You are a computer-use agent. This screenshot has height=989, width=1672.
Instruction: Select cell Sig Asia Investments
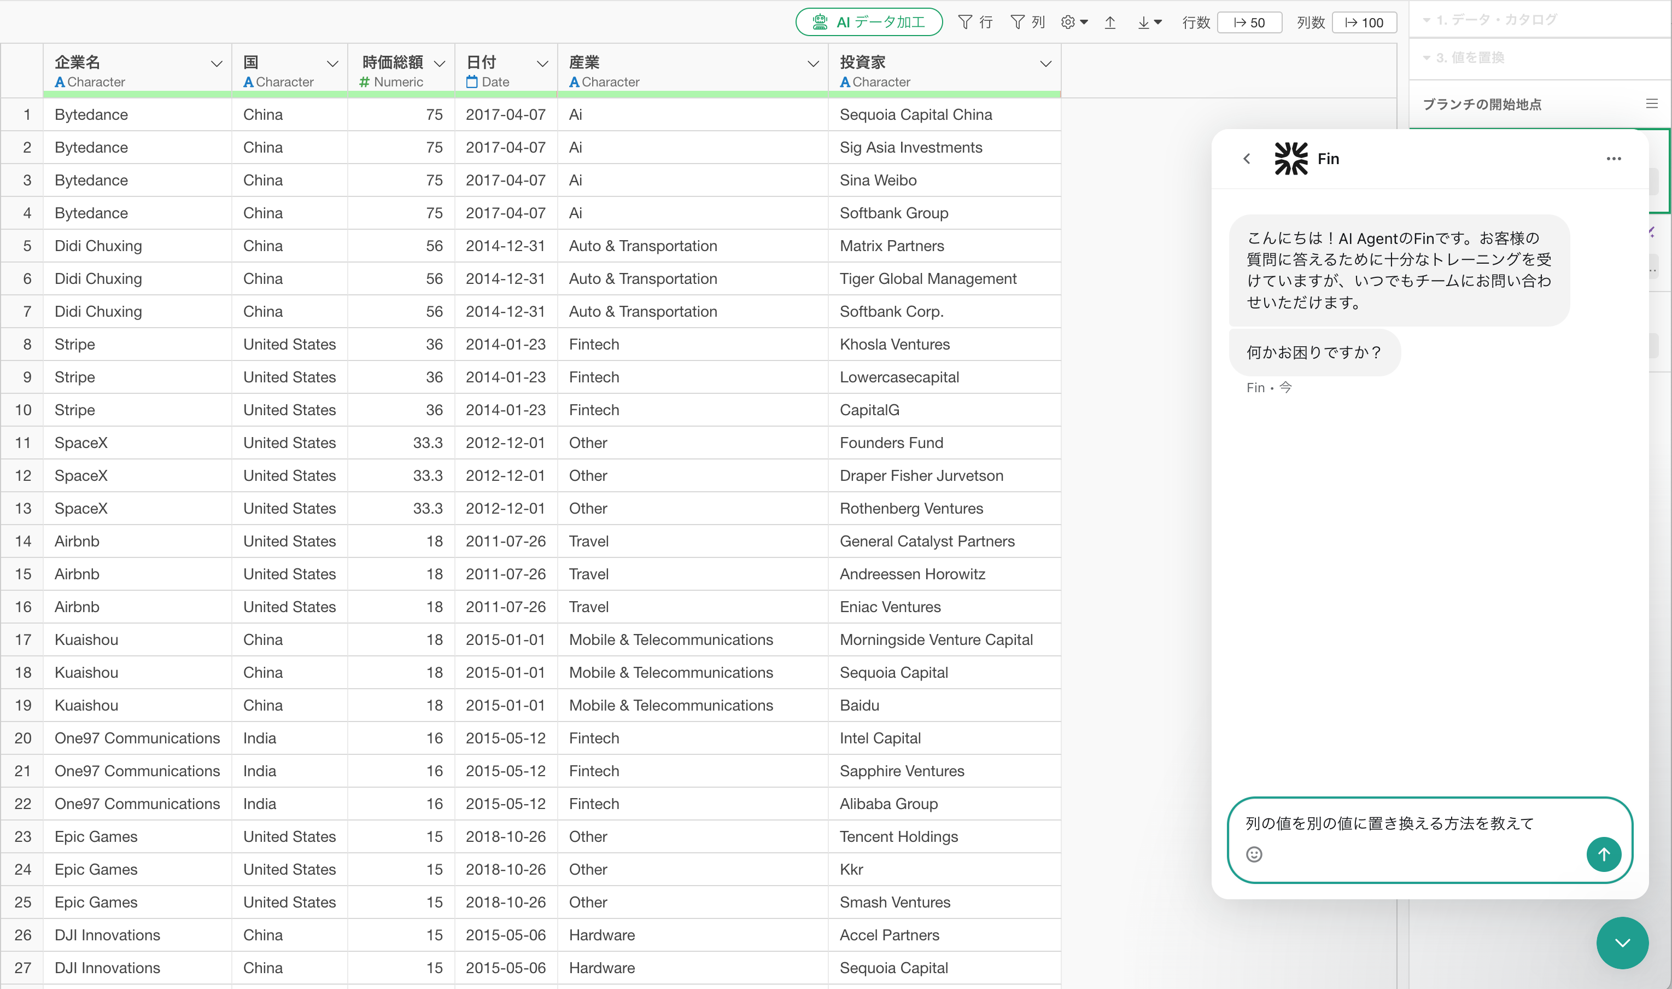pyautogui.click(x=944, y=147)
